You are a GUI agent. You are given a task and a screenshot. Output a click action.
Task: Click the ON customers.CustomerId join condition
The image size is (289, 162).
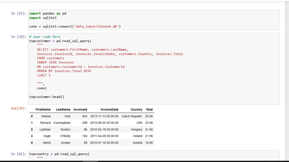(x=81, y=67)
